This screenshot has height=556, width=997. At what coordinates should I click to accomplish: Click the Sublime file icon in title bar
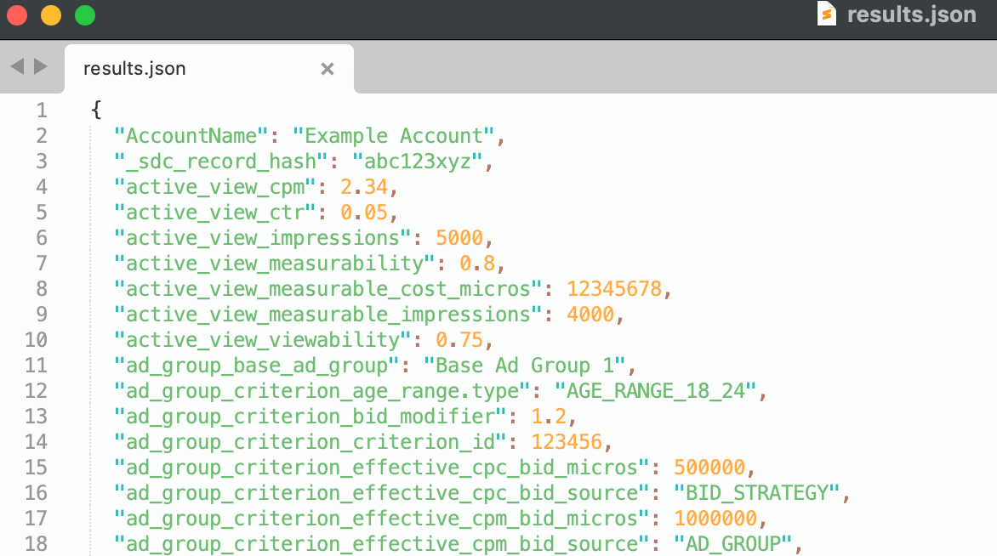click(x=826, y=14)
